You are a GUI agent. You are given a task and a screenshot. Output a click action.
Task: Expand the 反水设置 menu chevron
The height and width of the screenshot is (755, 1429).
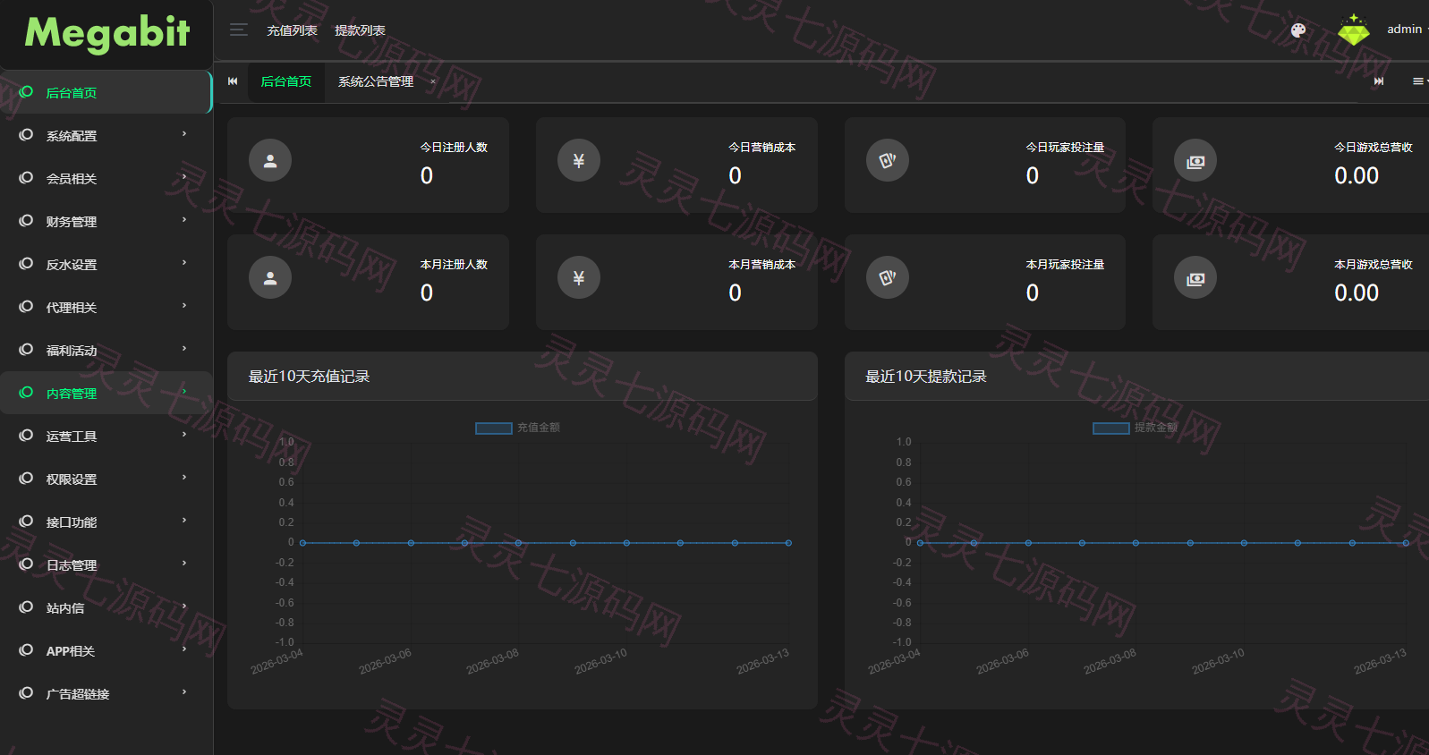(x=184, y=263)
